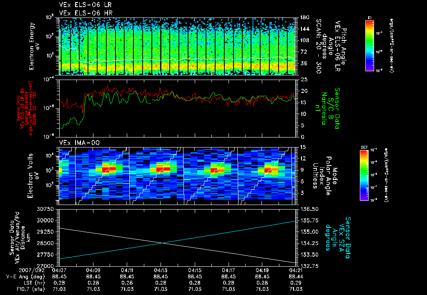Click the date label '2007/092'
The image size is (427, 295).
pyautogui.click(x=32, y=271)
